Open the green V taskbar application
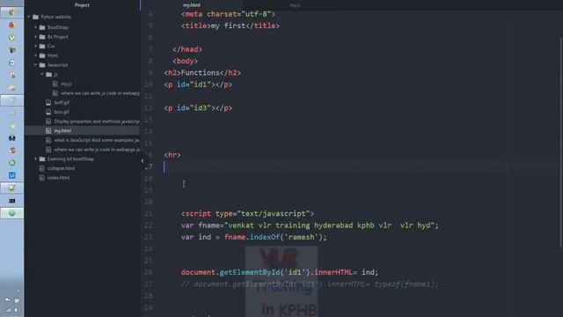Viewport: 563px width, 317px height. 11,38
